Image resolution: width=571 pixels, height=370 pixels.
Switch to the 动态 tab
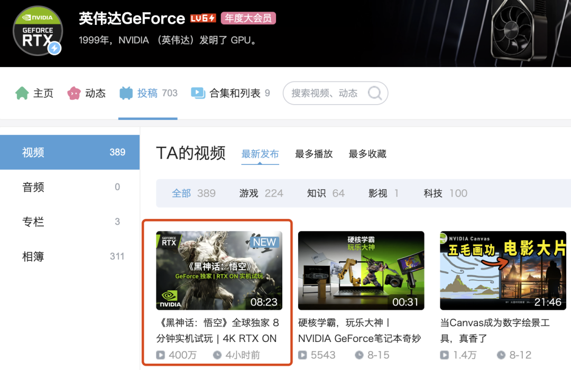click(95, 94)
